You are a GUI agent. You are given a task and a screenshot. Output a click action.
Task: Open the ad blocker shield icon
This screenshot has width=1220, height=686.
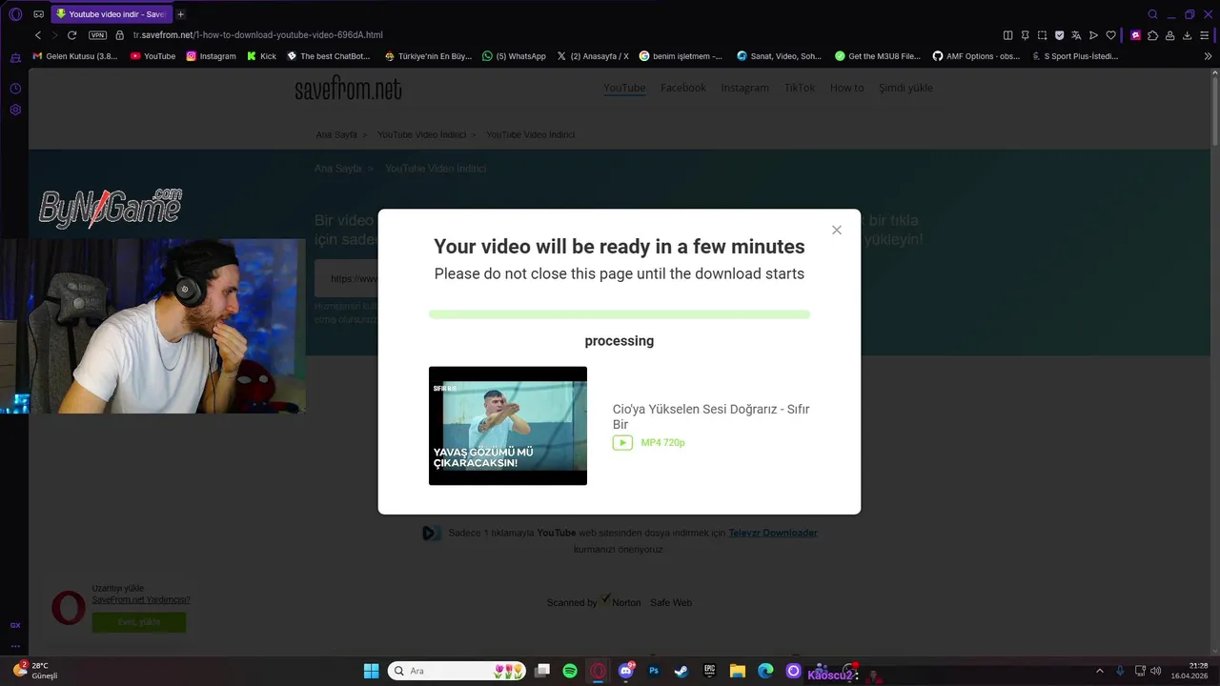pyautogui.click(x=1059, y=35)
